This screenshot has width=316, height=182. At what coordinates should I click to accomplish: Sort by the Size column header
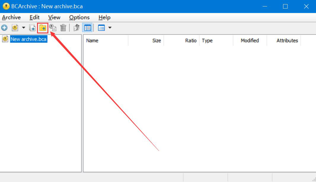pyautogui.click(x=146, y=40)
